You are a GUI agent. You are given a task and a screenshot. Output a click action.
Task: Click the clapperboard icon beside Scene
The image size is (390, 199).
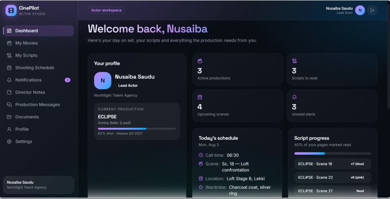point(201,164)
